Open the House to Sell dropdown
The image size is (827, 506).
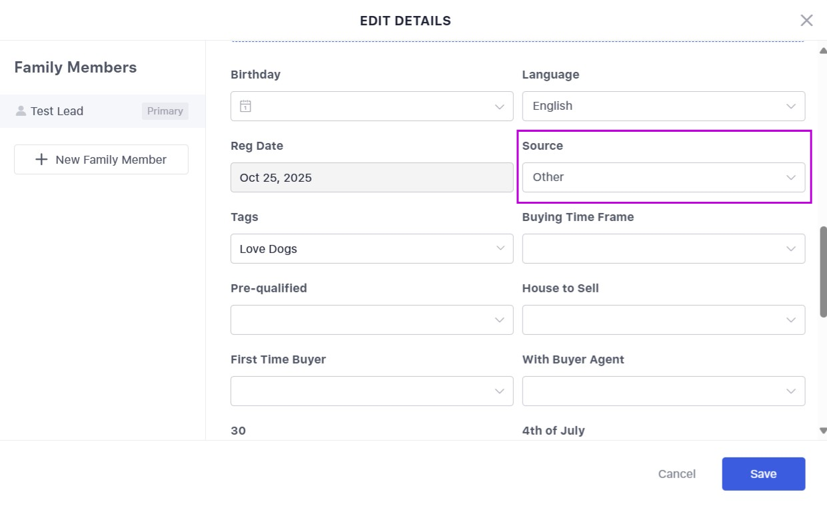[x=663, y=320]
